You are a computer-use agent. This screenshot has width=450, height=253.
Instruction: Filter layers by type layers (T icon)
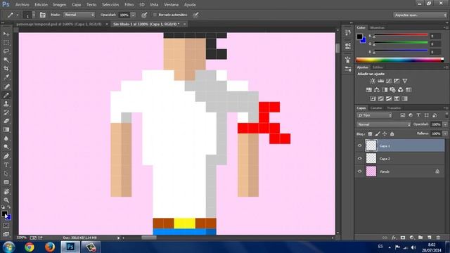[x=418, y=115]
